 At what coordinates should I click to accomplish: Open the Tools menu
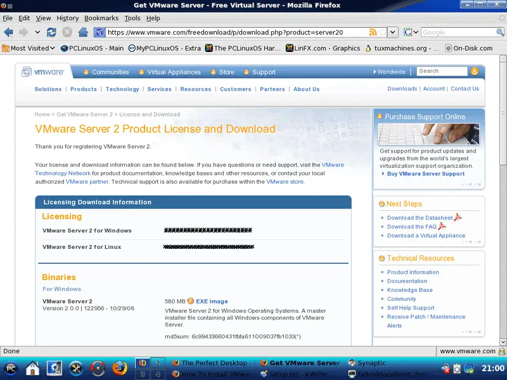[x=132, y=18]
